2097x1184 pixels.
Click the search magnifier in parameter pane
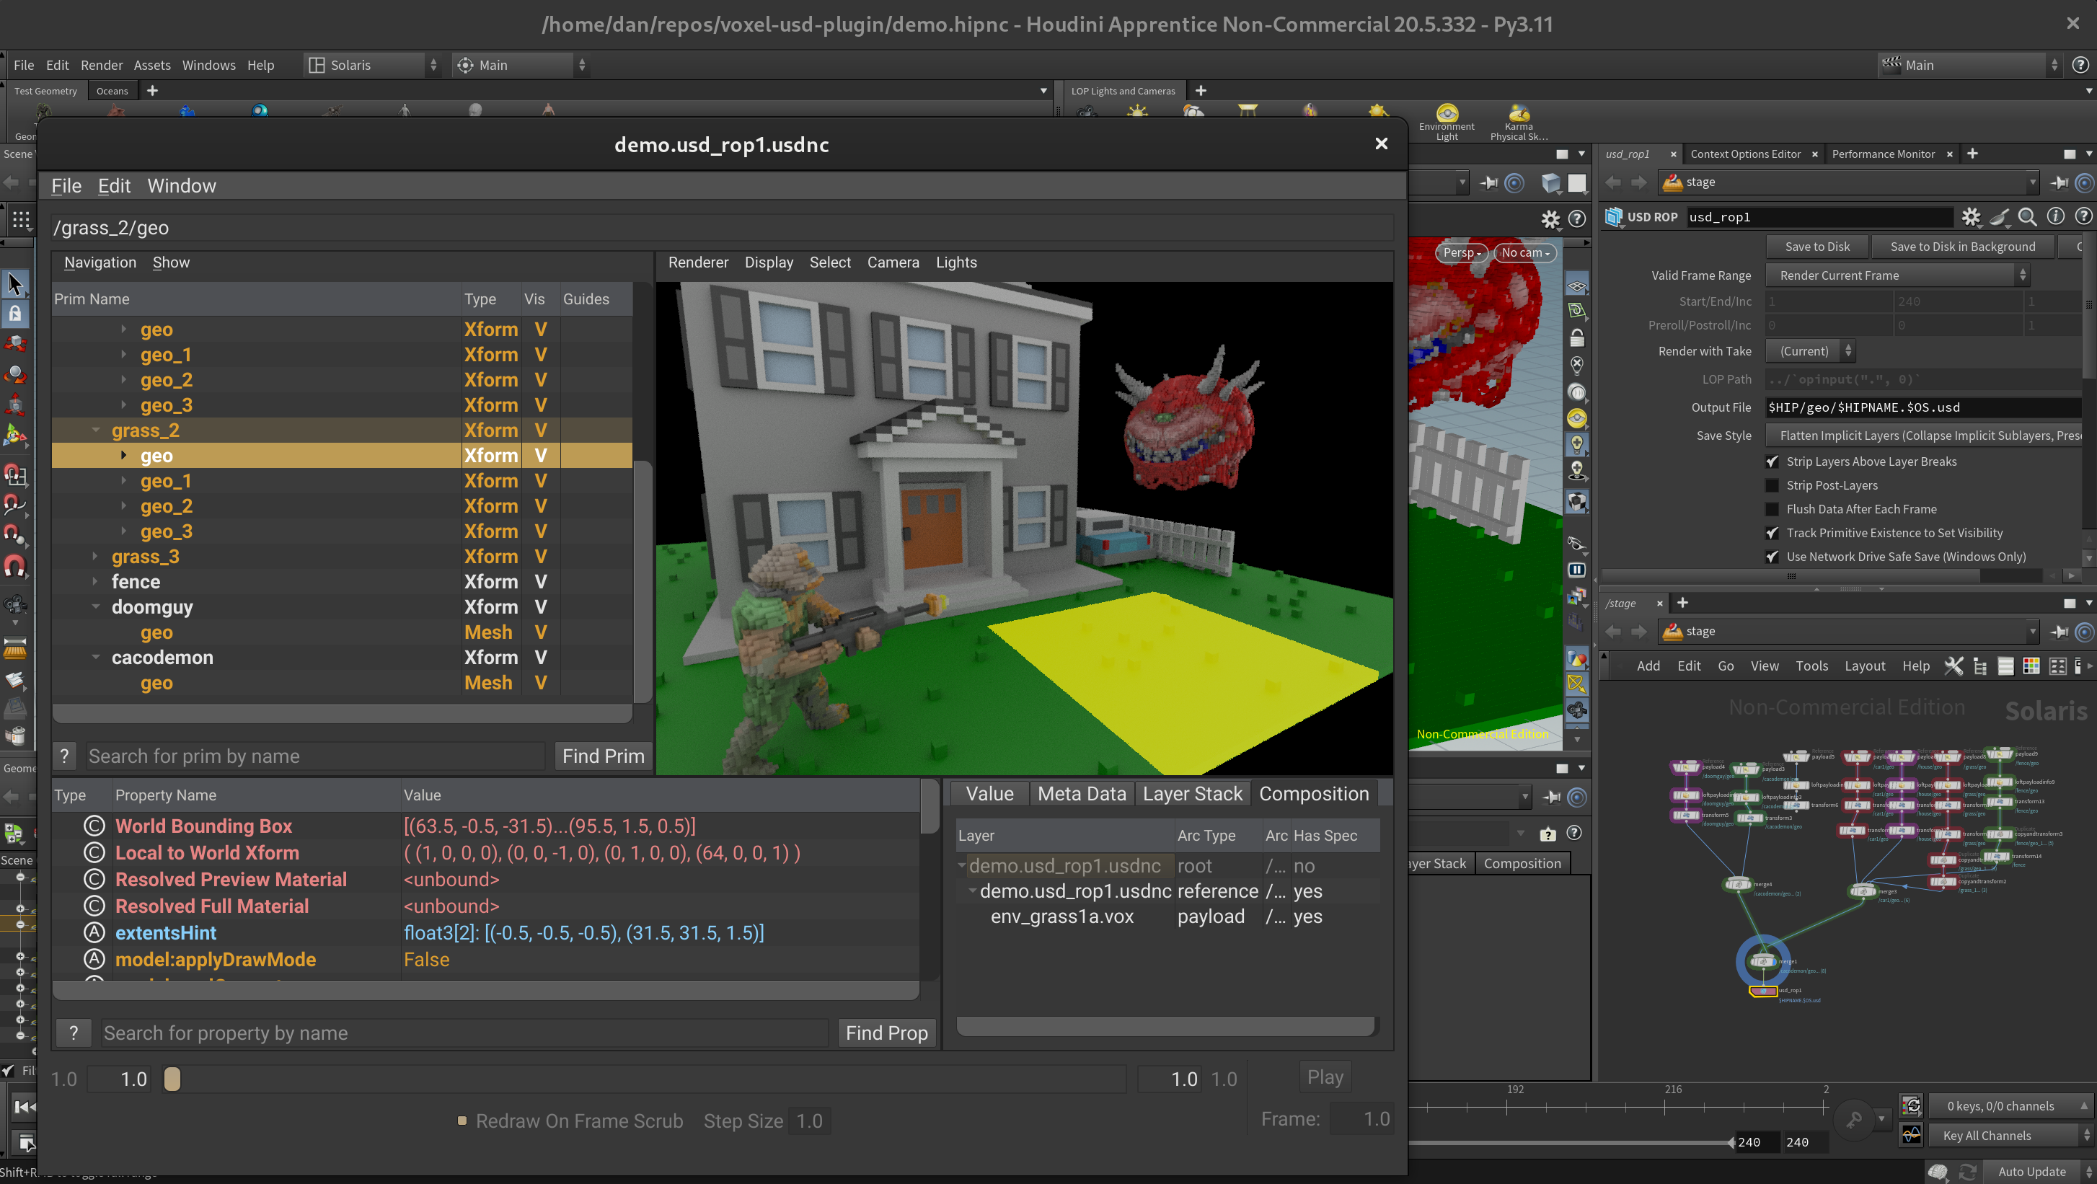(2028, 216)
